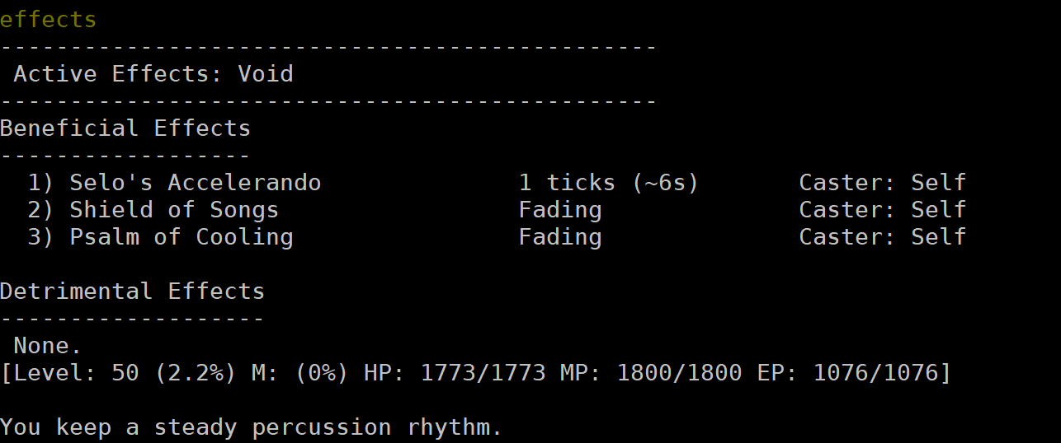Click the 'EP: 1076/1076' value
The height and width of the screenshot is (443, 1061).
pos(848,373)
